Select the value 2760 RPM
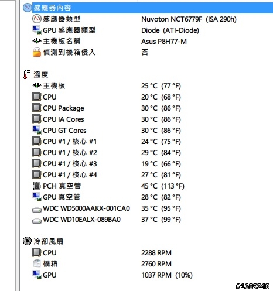 coord(156,264)
